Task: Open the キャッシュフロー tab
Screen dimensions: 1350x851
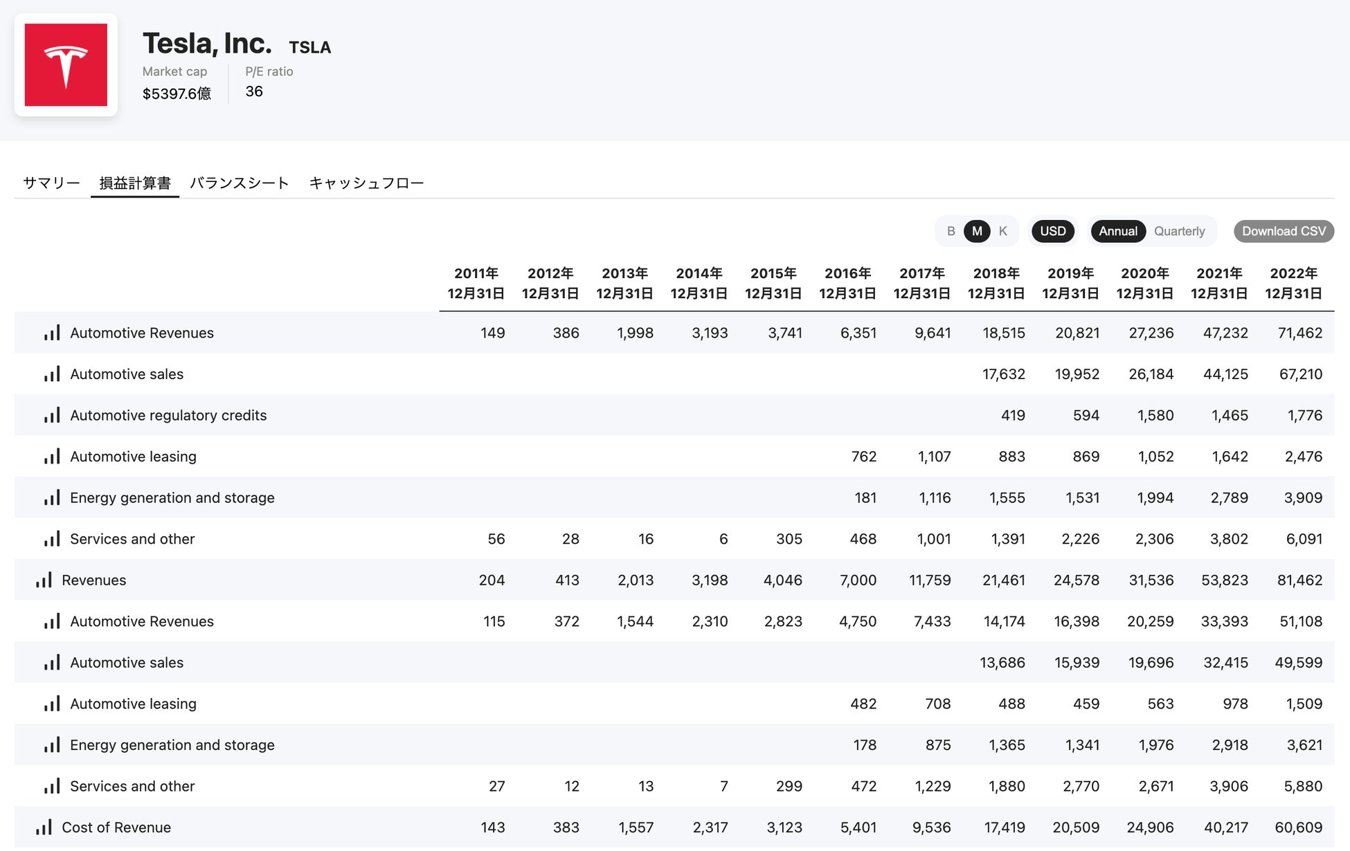Action: [x=366, y=183]
